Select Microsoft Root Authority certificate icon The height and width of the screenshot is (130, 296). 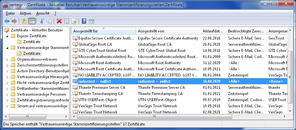[75, 63]
